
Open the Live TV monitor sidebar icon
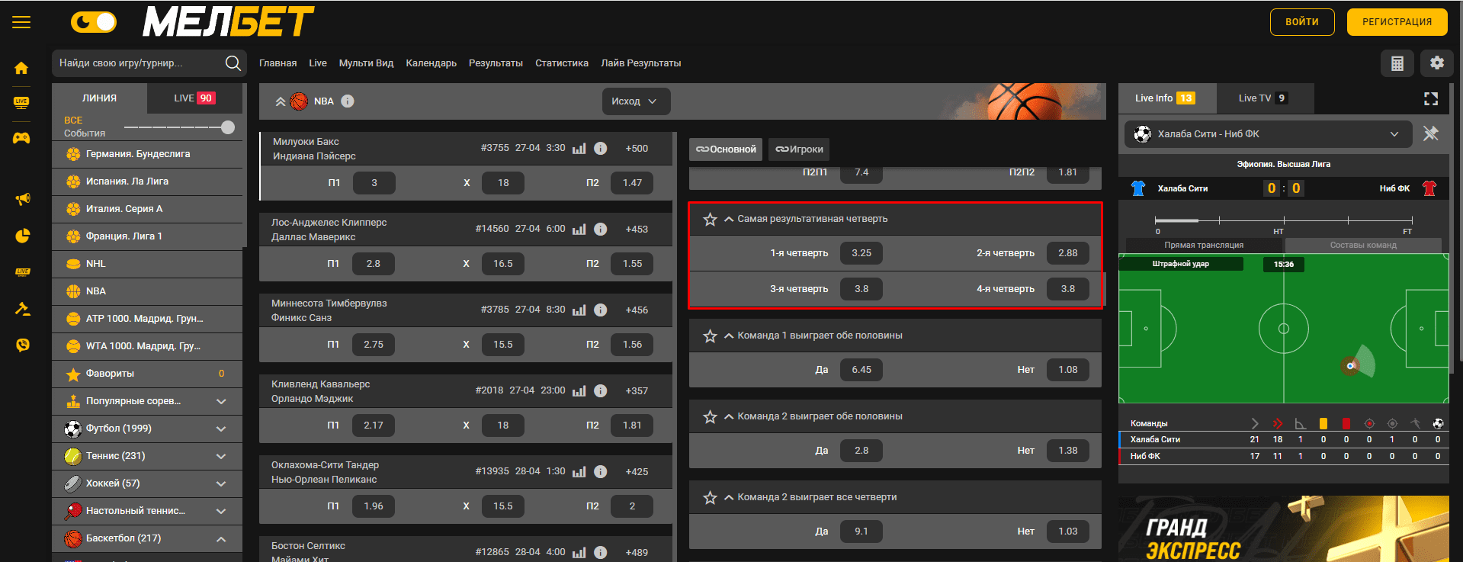[21, 102]
